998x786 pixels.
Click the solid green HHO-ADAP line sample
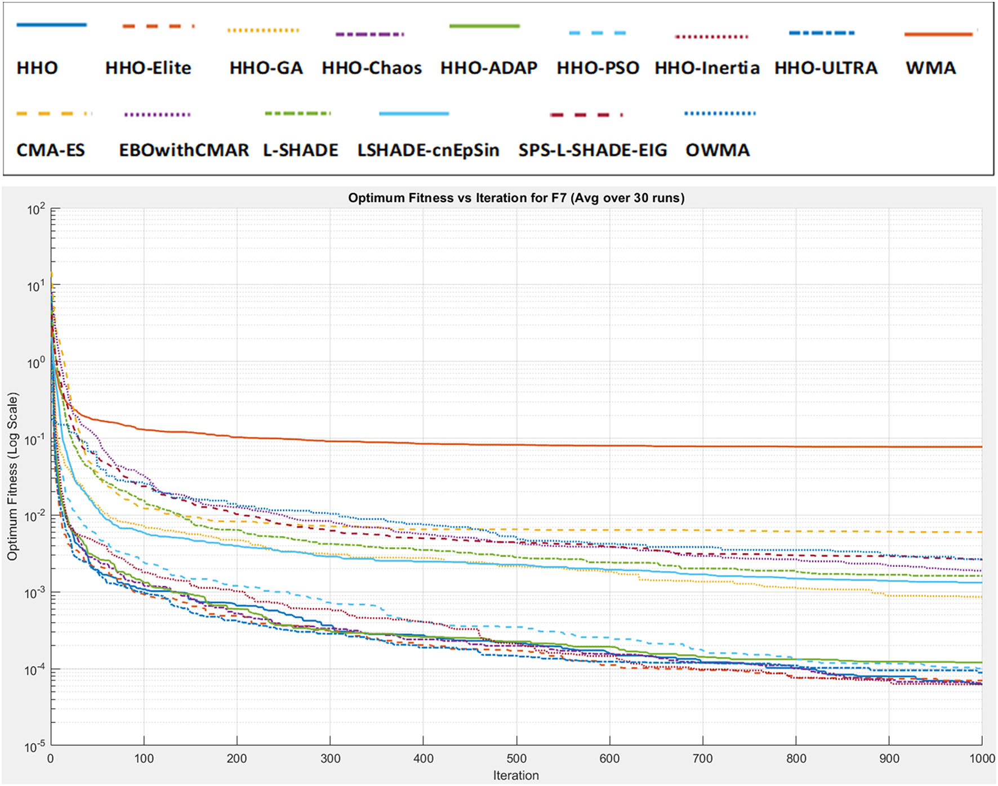[484, 26]
